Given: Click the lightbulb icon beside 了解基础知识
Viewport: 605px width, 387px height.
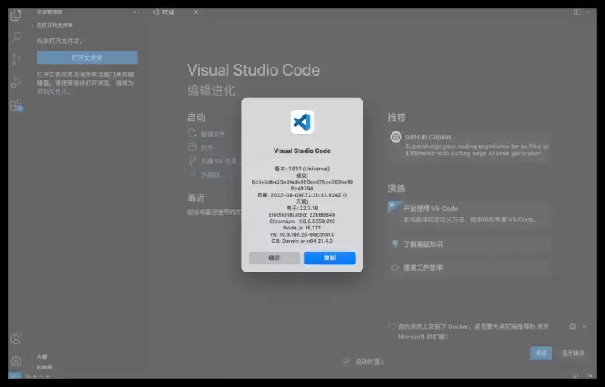Looking at the screenshot, I should (395, 244).
